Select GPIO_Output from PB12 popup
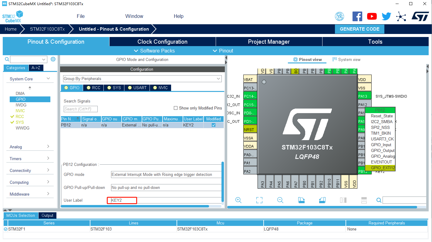 pos(383,150)
